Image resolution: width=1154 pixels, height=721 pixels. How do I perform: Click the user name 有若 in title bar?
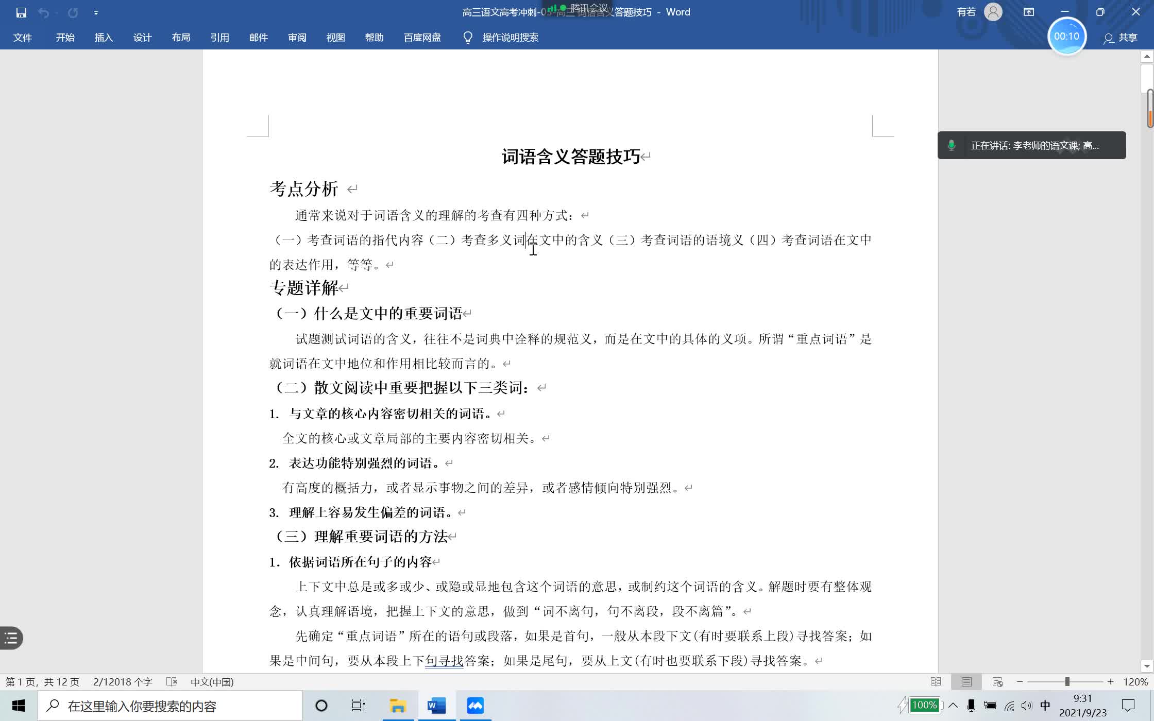(966, 12)
